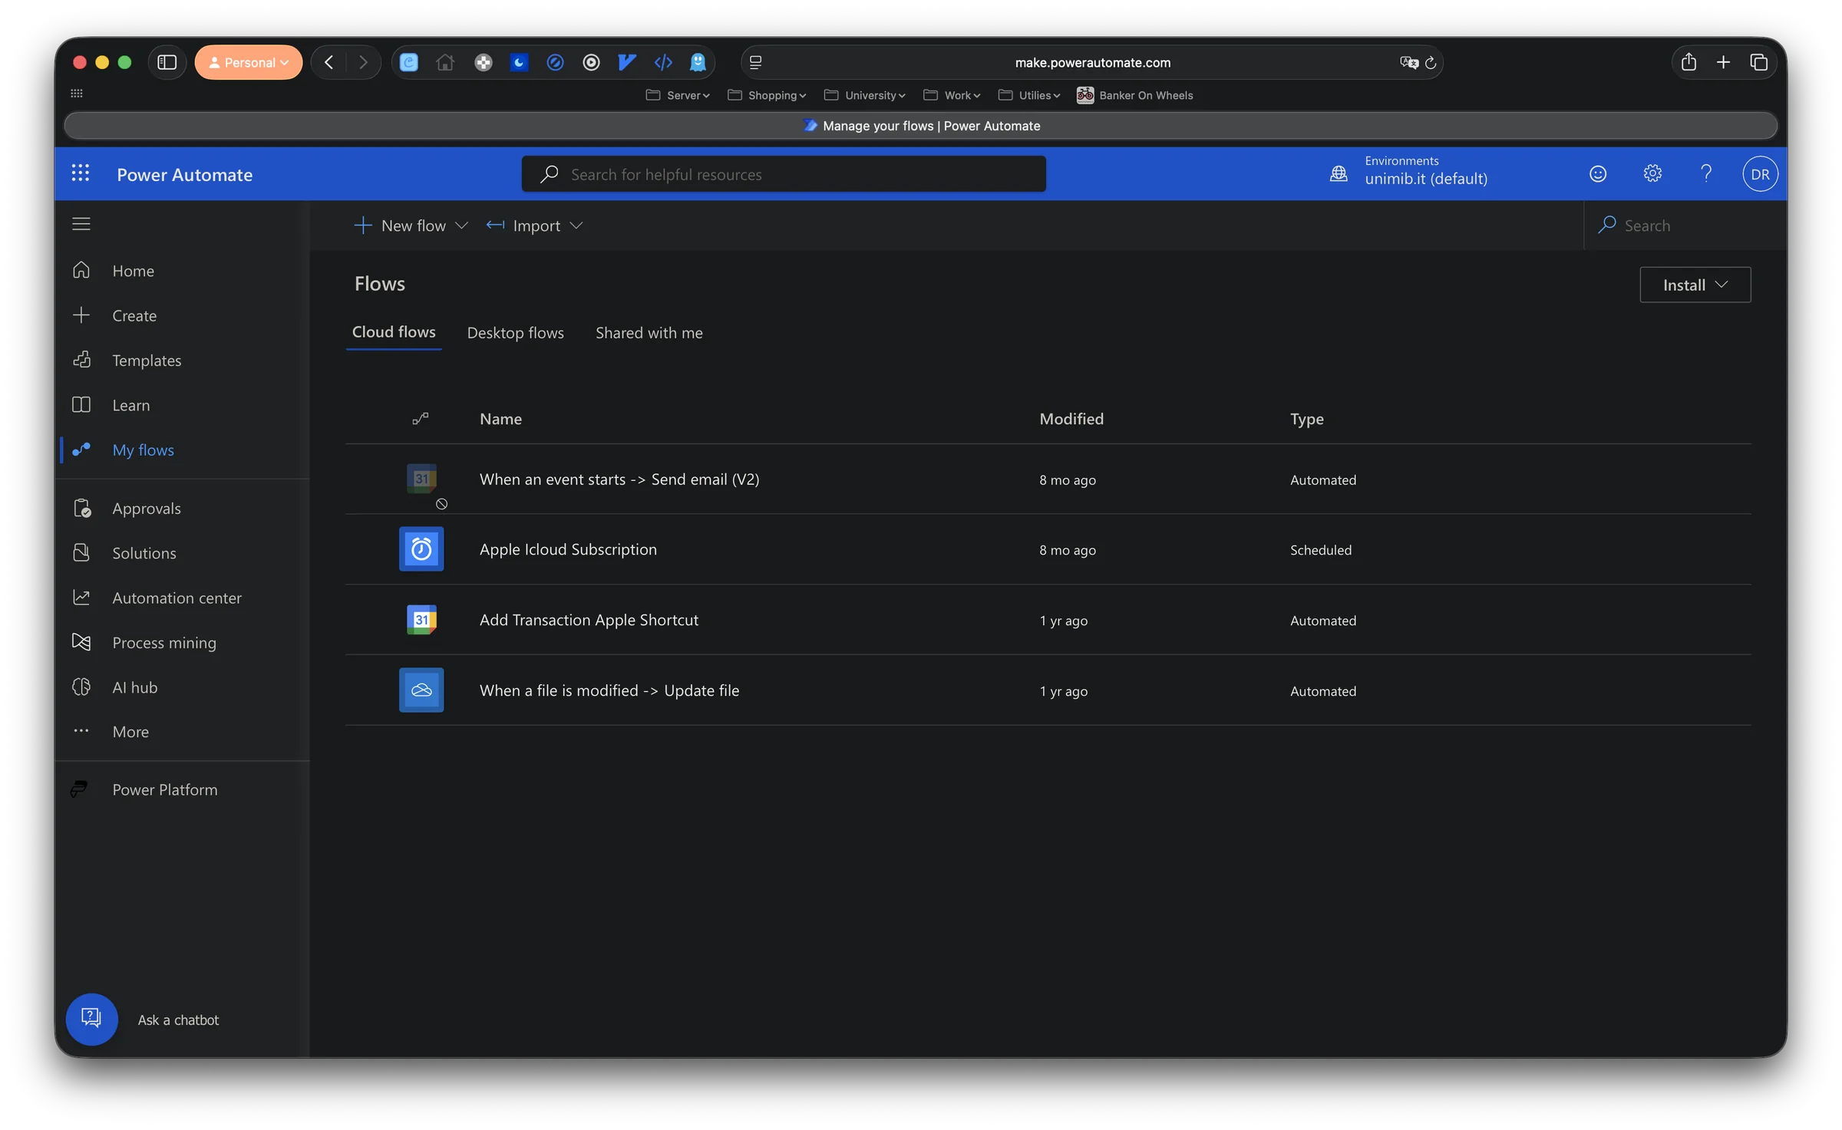Click the disabled calendar icon for event starts flow
1842x1130 pixels.
[x=421, y=479]
